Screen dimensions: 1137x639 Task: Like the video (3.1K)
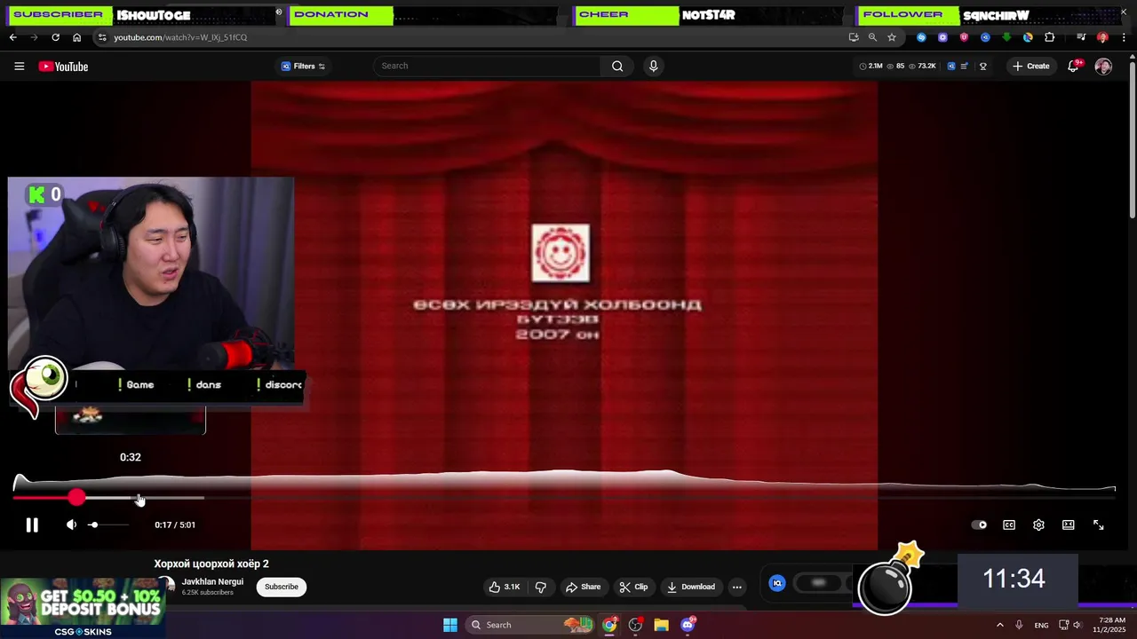tap(505, 587)
